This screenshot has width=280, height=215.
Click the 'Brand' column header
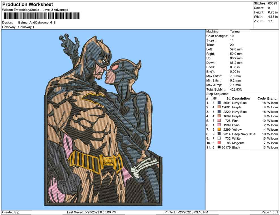point(272,98)
